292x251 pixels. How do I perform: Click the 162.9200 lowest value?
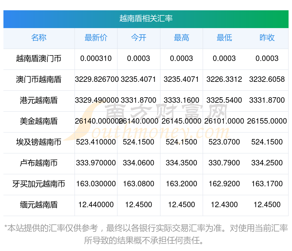pos(224,184)
